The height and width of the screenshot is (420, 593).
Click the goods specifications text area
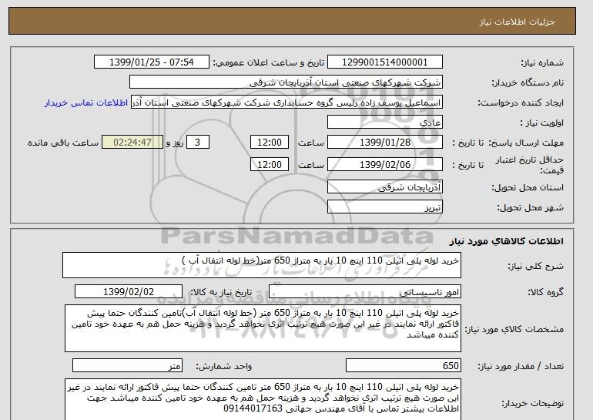pyautogui.click(x=263, y=328)
